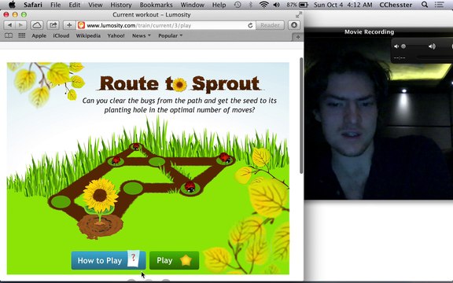
Task: Open the View menu
Action: (95, 5)
